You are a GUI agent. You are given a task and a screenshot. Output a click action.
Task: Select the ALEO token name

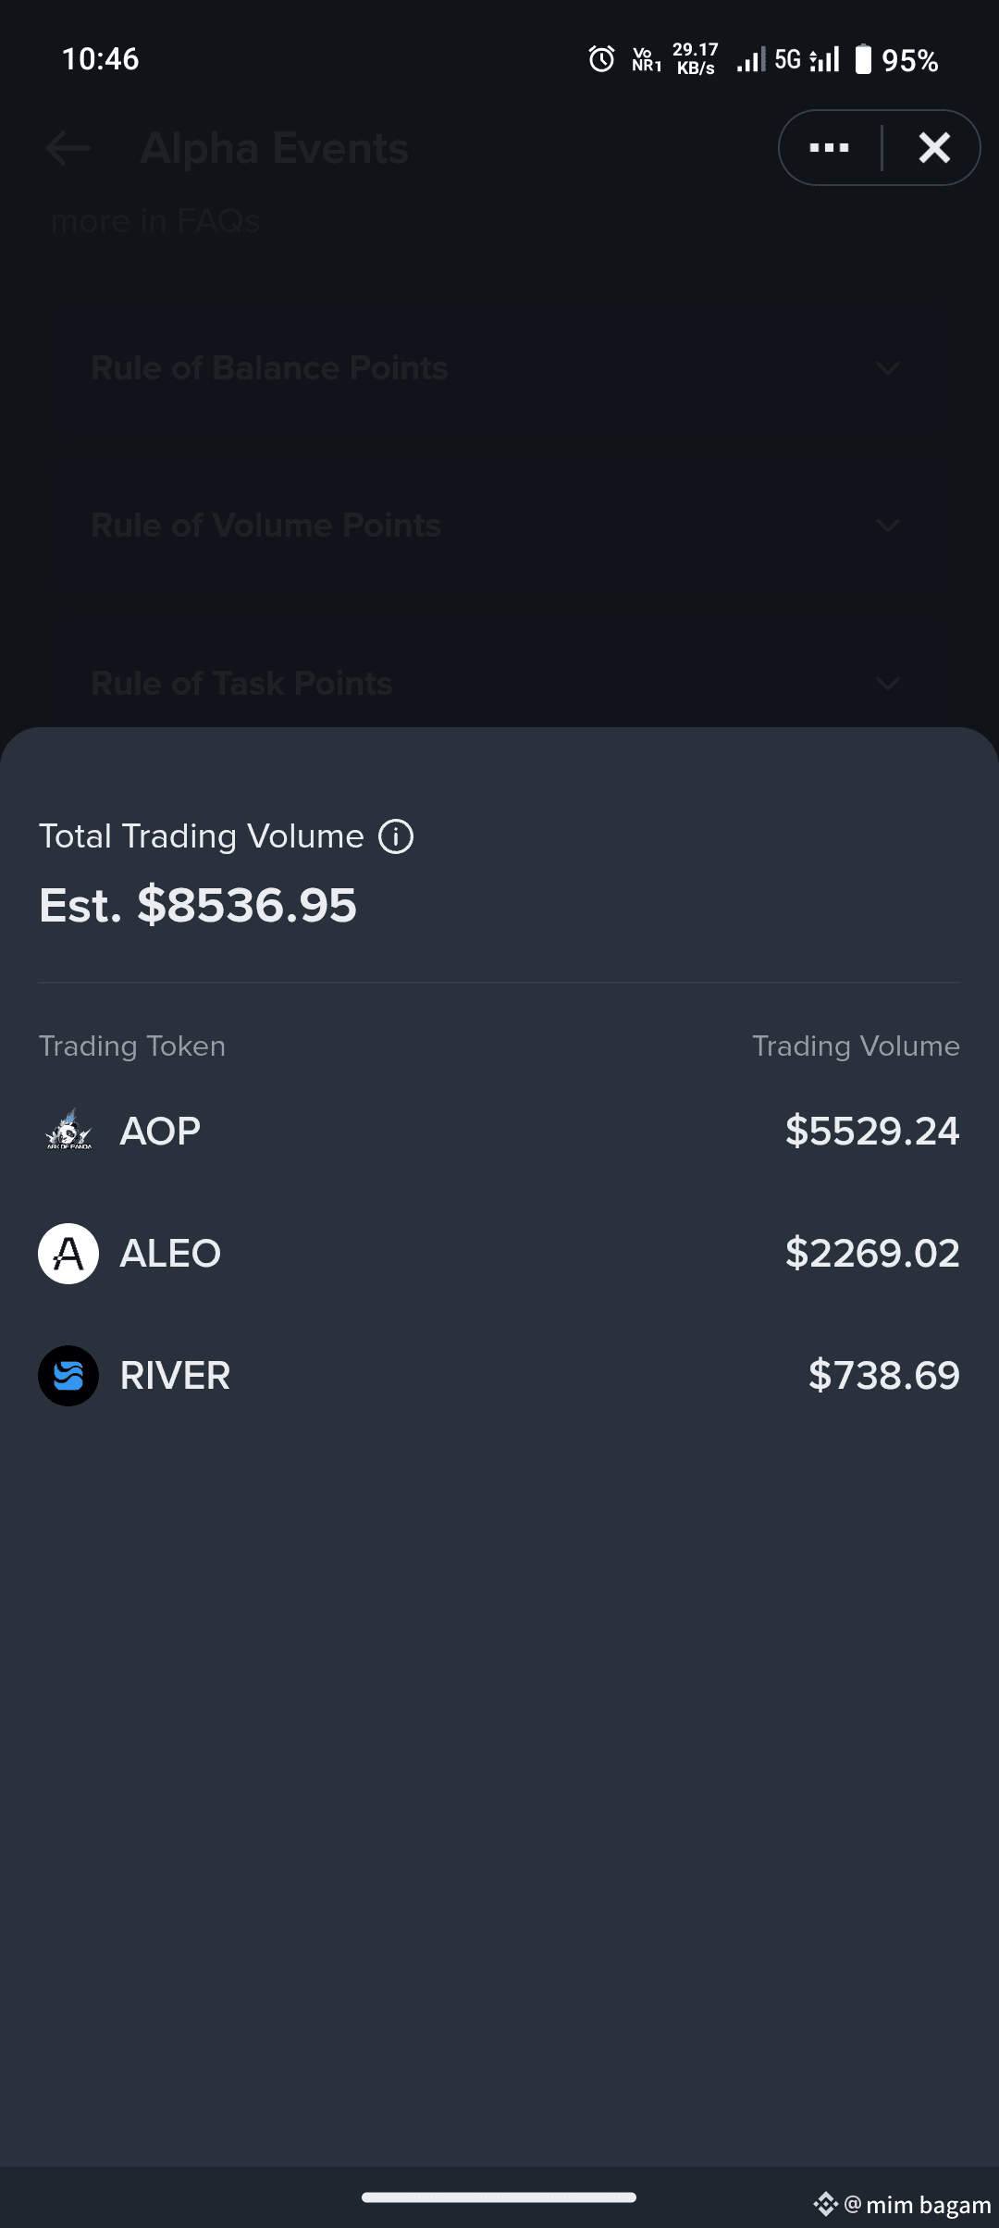[170, 1254]
